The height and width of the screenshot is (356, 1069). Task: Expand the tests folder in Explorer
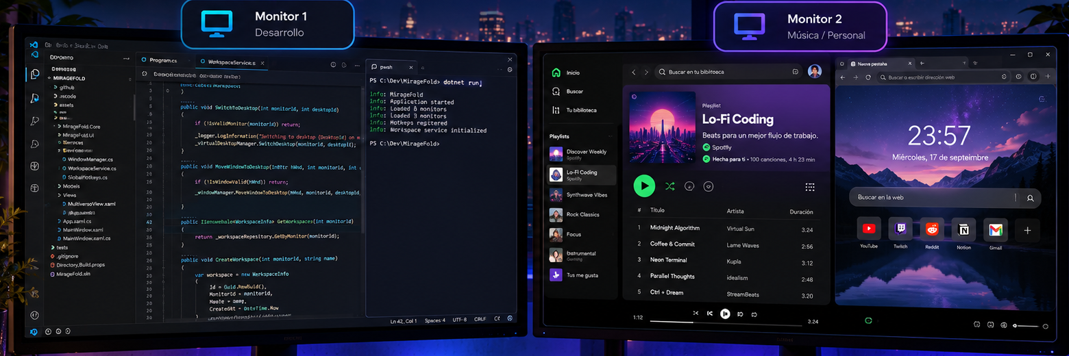pos(60,247)
